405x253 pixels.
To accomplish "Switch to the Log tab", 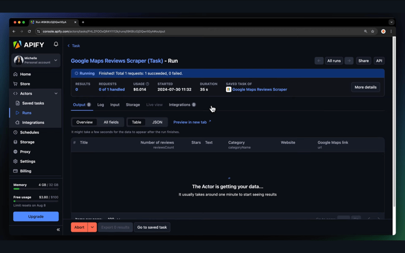I will [101, 104].
